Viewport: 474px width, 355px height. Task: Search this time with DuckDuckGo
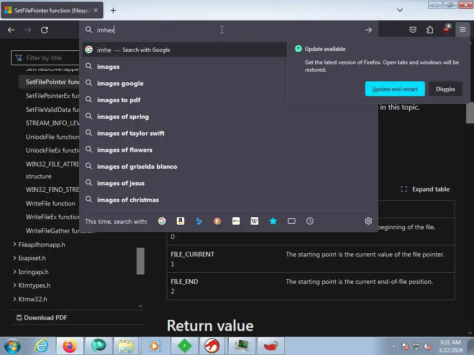pos(218,221)
